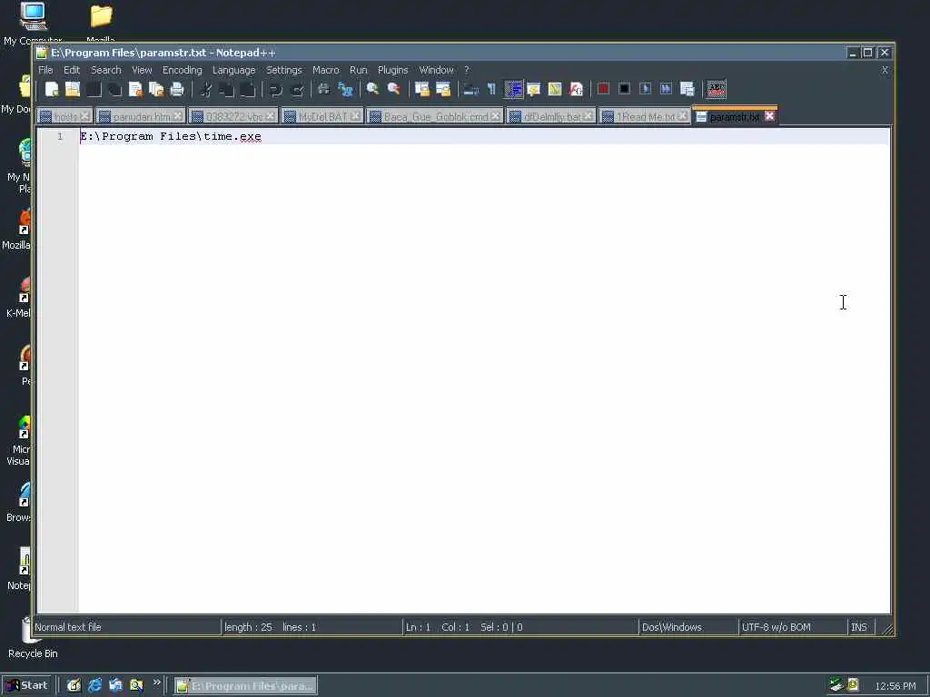
Task: Start macro recording with red icon
Action: [603, 89]
